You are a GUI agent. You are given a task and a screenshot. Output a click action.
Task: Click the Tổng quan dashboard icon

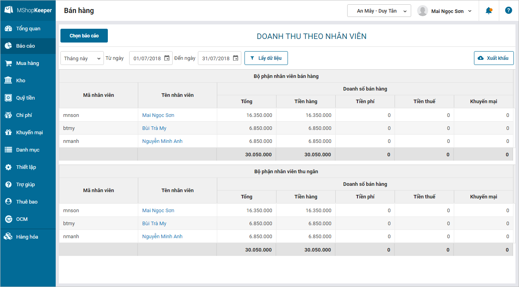pyautogui.click(x=8, y=29)
